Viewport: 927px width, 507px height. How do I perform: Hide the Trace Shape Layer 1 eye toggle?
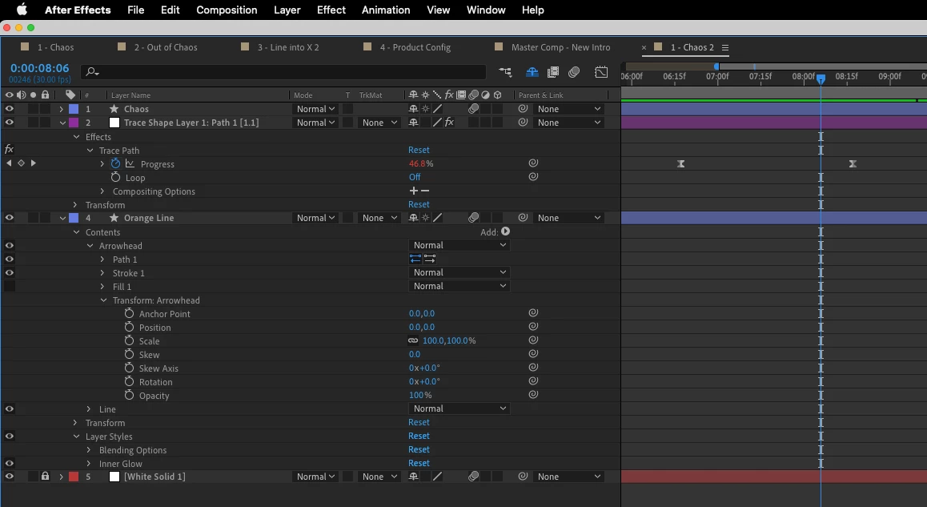tap(9, 123)
